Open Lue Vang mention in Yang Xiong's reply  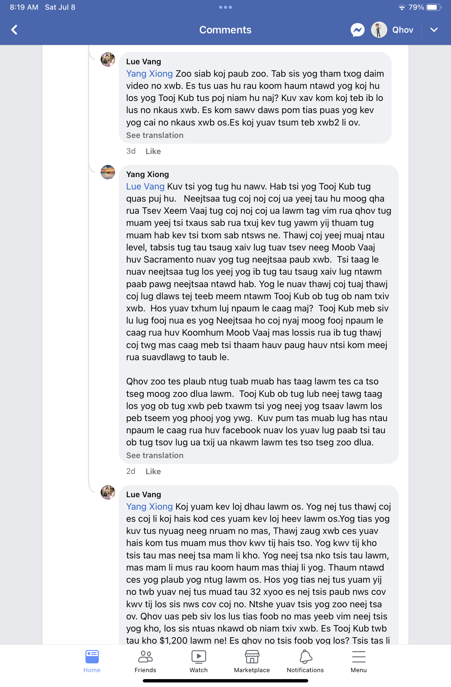coord(145,186)
